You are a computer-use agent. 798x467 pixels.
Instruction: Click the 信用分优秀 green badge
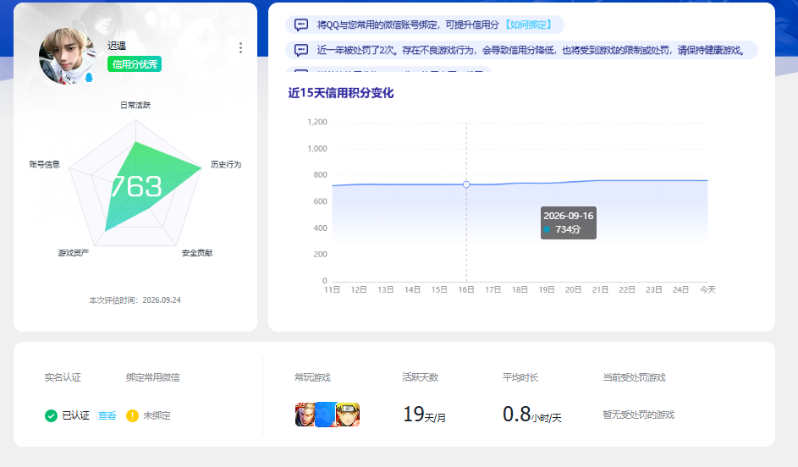point(135,64)
